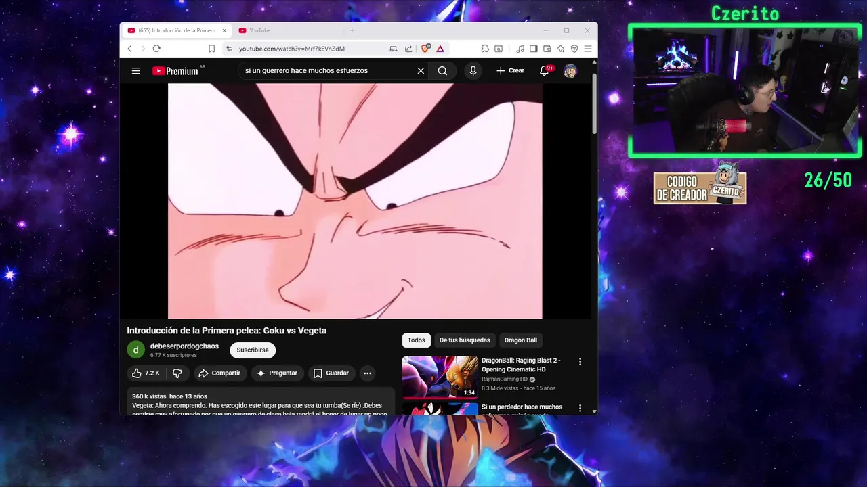The width and height of the screenshot is (867, 487).
Task: Click the YouTube Premium logo
Action: coord(175,70)
